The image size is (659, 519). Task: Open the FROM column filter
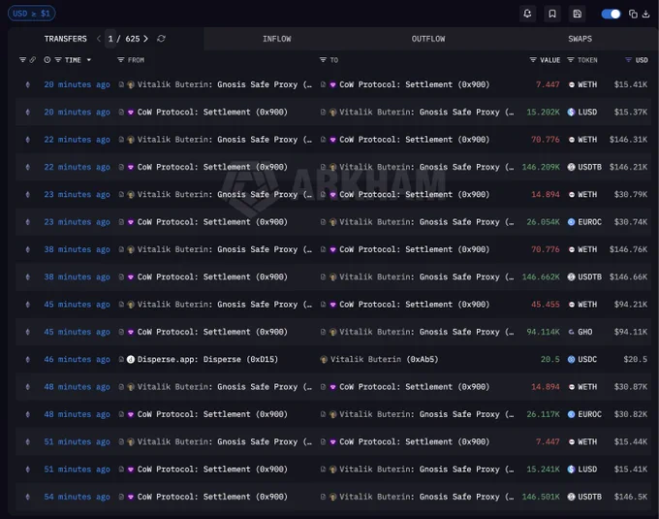[x=120, y=60]
